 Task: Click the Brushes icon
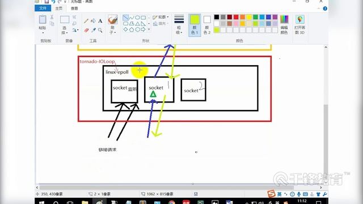pyautogui.click(x=113, y=20)
